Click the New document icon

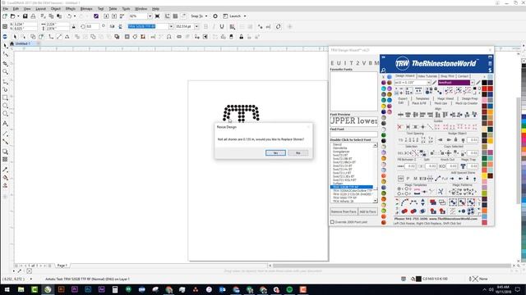(x=5, y=16)
